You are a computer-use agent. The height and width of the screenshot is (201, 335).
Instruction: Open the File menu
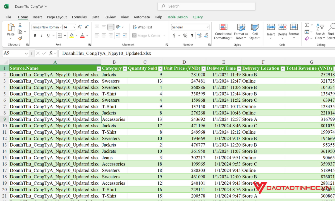[x=8, y=17]
